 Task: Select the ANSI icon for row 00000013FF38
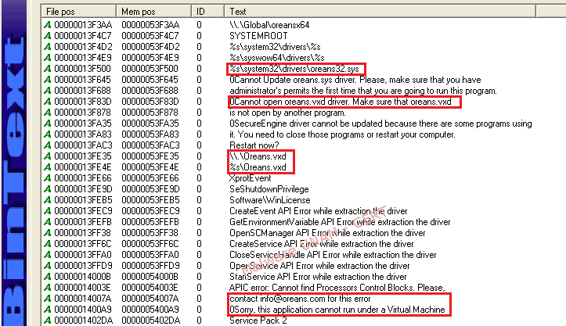pos(47,233)
